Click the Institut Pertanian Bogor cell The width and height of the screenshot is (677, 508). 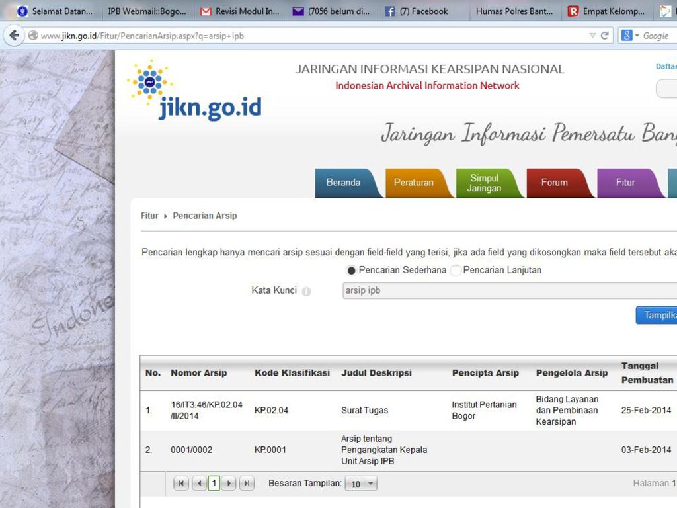484,410
